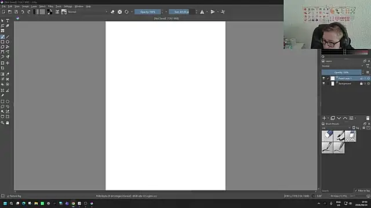Open an existing file from toolbar
Image resolution: width=371 pixels, height=208 pixels.
coord(10,12)
